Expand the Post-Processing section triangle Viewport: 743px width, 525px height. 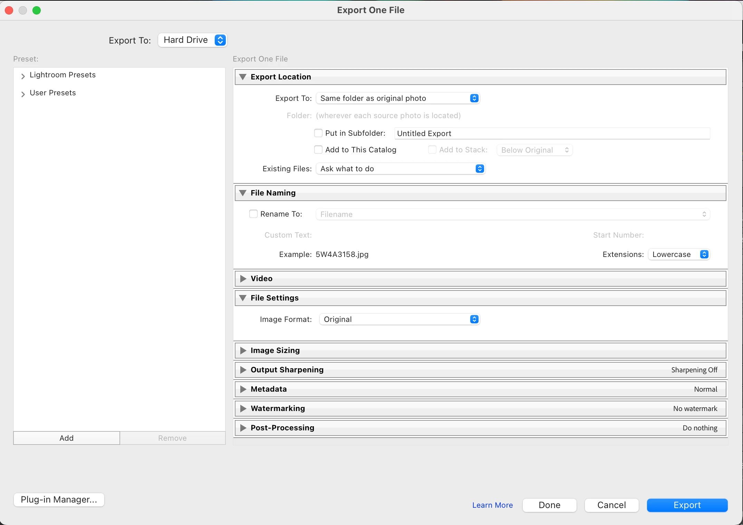(243, 428)
